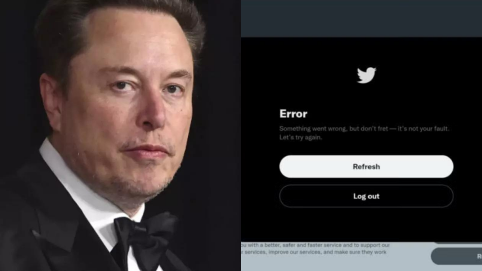Click the "Something went wrong" message line
This screenshot has height=271, width=482.
[x=364, y=129]
